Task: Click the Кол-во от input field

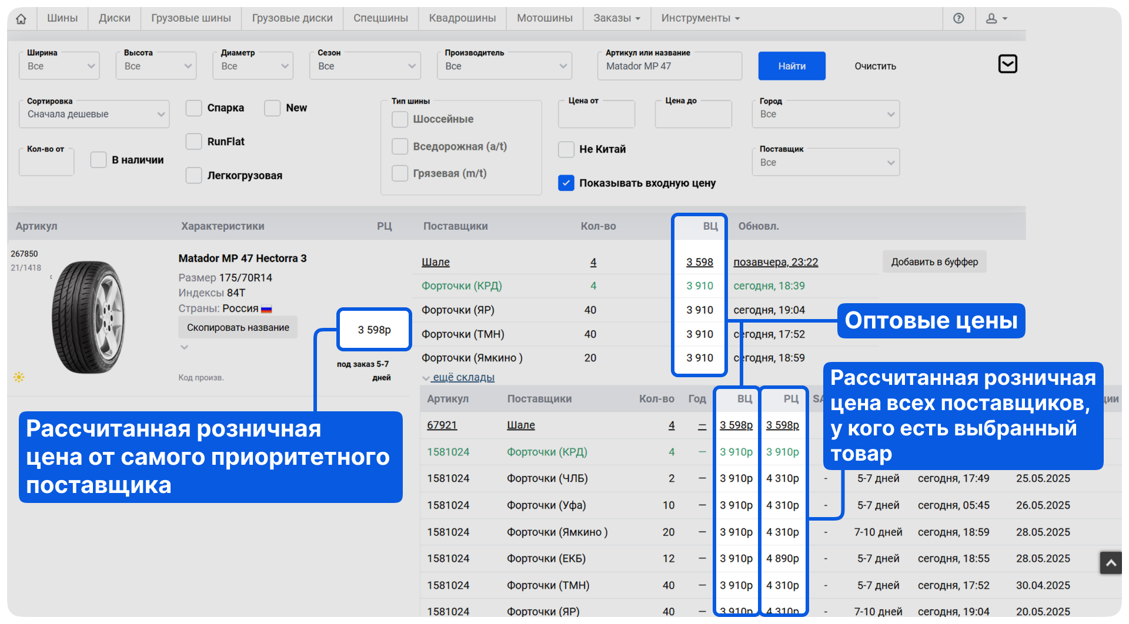Action: [x=46, y=162]
